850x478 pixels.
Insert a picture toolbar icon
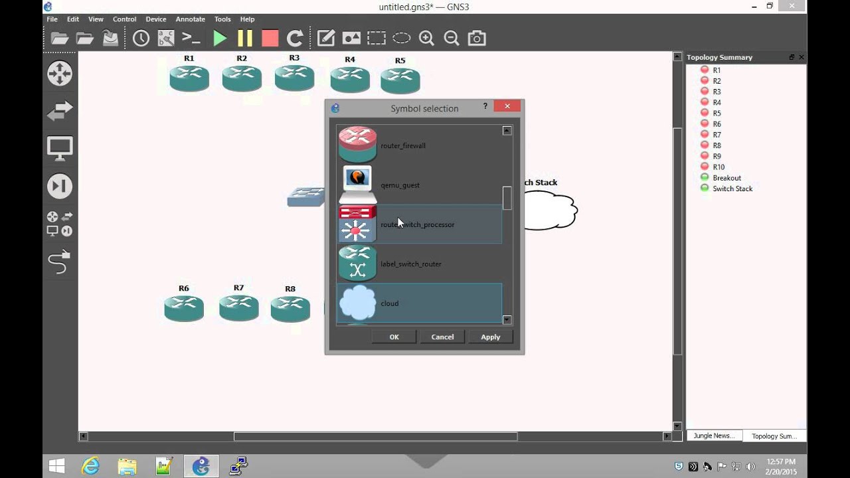tap(351, 39)
